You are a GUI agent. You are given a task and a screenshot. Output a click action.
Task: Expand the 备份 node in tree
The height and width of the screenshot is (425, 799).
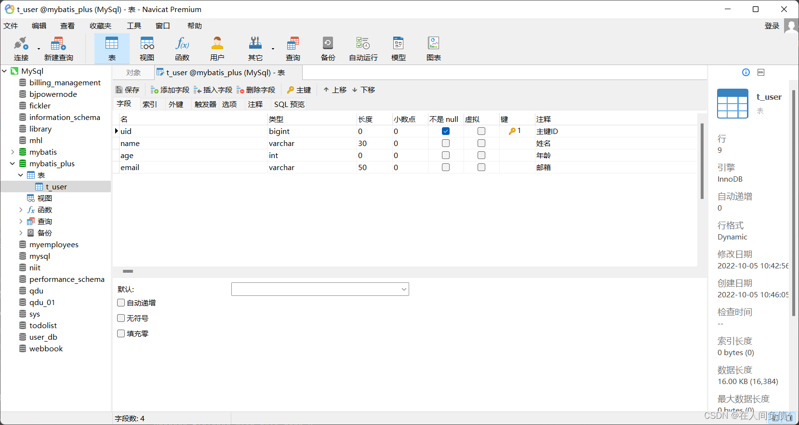coord(21,233)
